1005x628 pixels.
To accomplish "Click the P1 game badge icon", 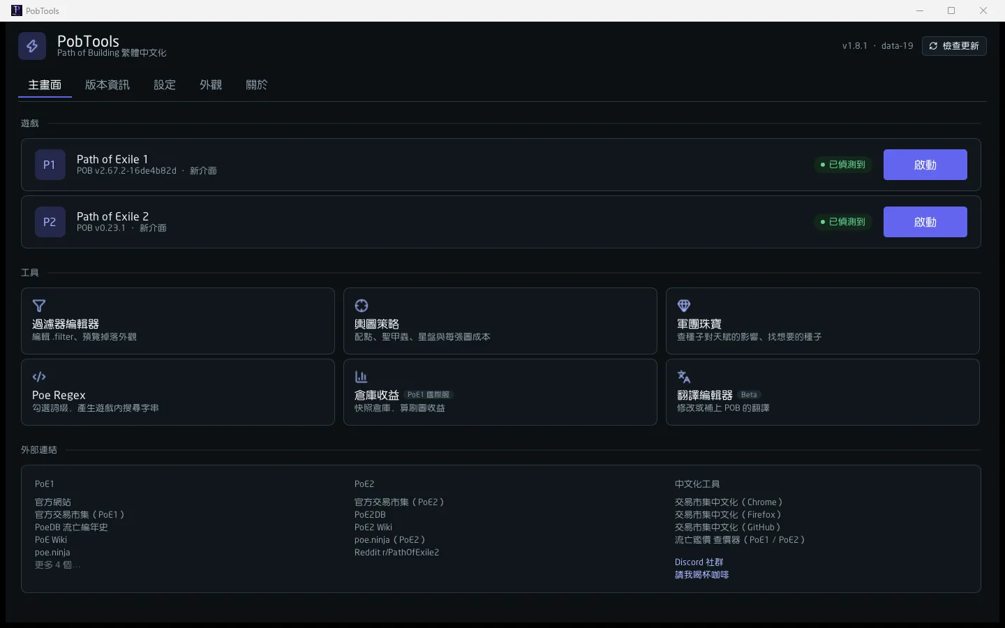I will pyautogui.click(x=50, y=165).
